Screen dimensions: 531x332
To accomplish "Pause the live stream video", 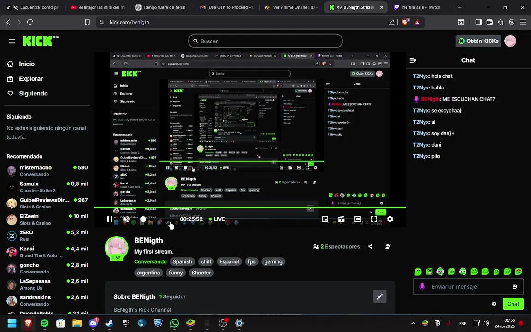I will click(110, 219).
